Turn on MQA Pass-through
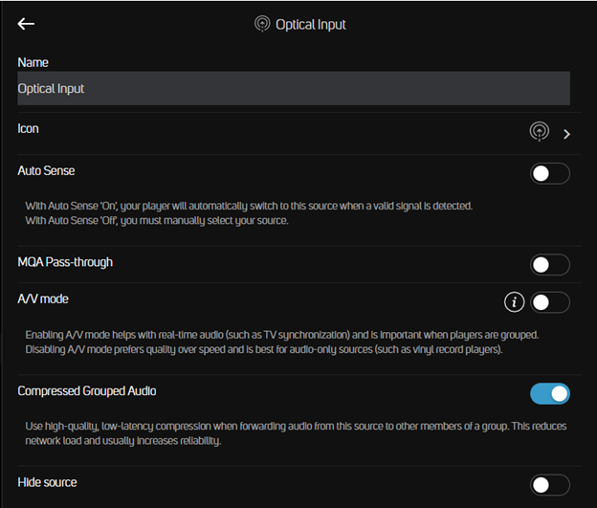597x508 pixels. [x=550, y=265]
